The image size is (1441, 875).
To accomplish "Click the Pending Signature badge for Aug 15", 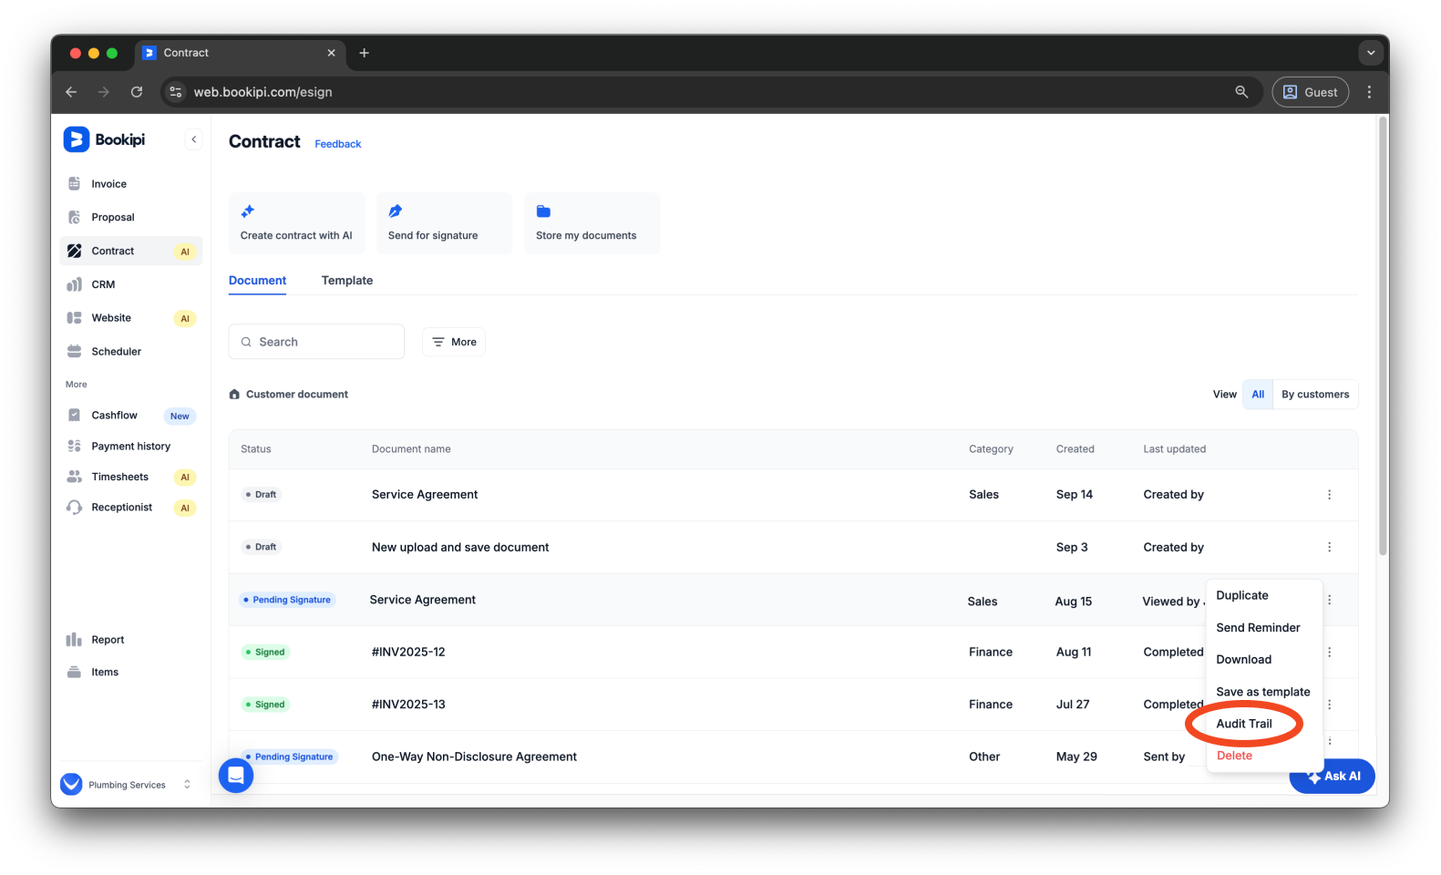I will [287, 600].
